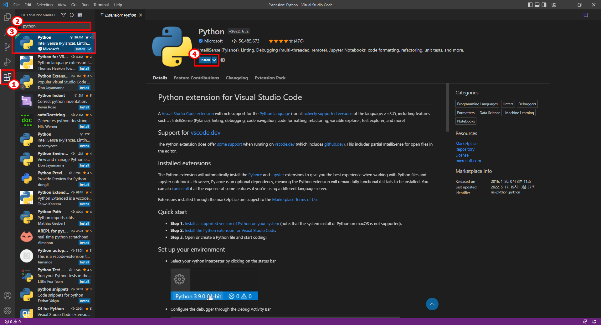Open the feedback icon in status bar
This screenshot has height=325, width=601.
585,322
